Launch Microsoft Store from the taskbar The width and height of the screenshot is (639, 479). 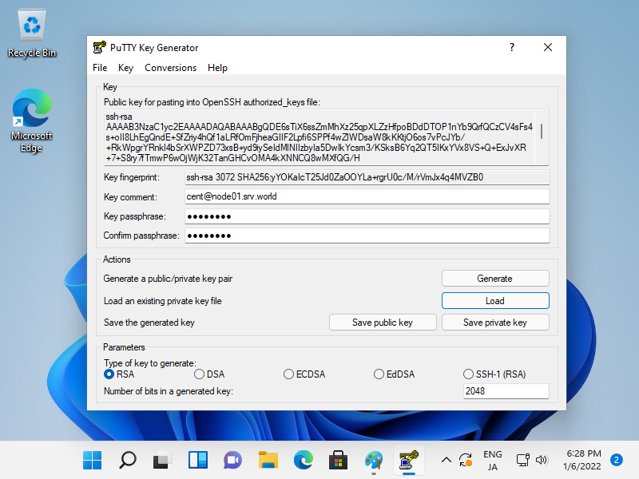(x=338, y=460)
